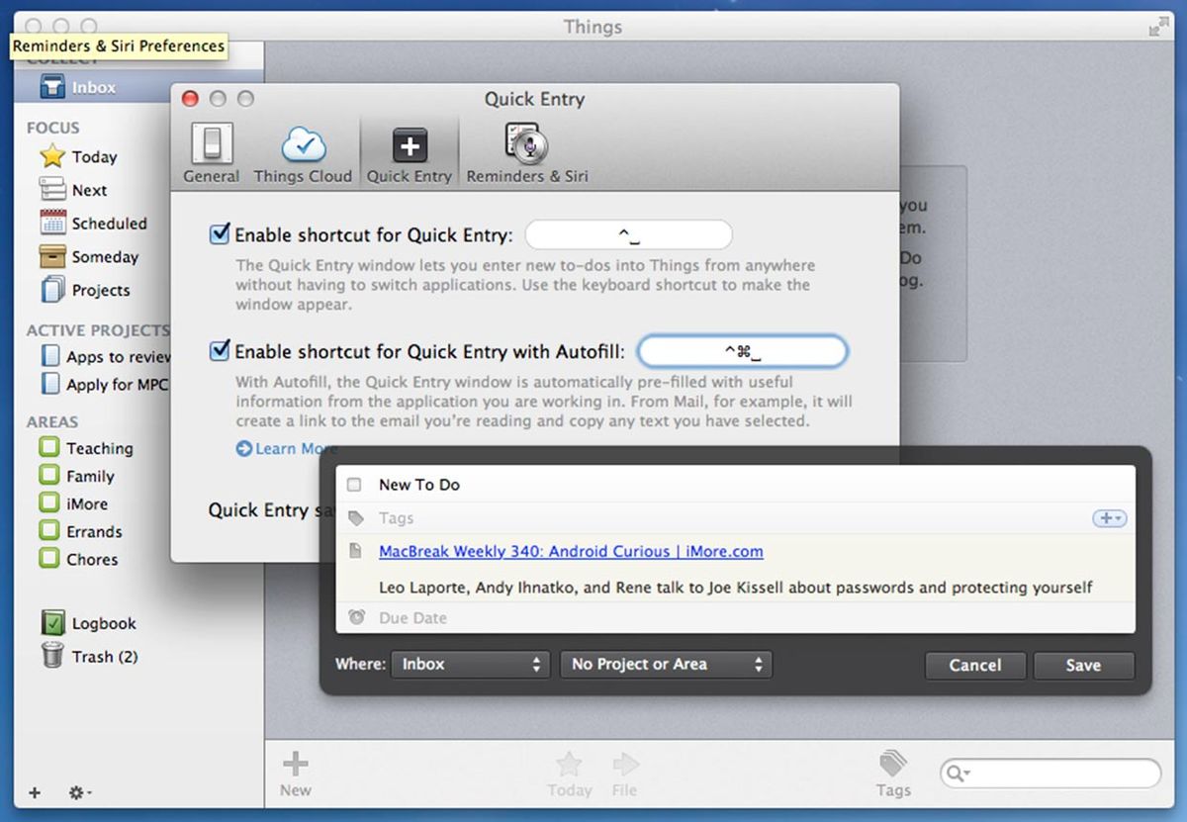Click the Cancel button
Screen dimensions: 1187x822
coord(975,666)
